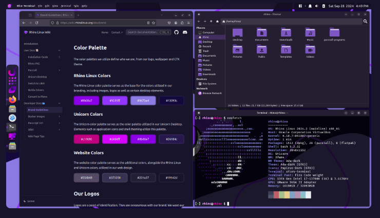Expand UBXI entry in wiki sidebar
Screen dimensions: 380x218
[x=59, y=130]
